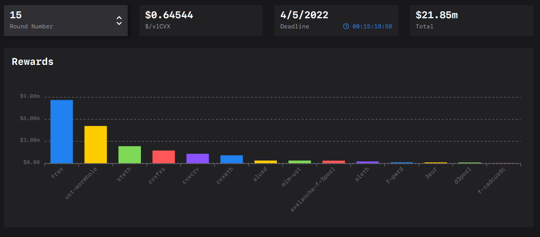The height and width of the screenshot is (237, 540).
Task: Open the Round Number dropdown selector
Action: [65, 21]
